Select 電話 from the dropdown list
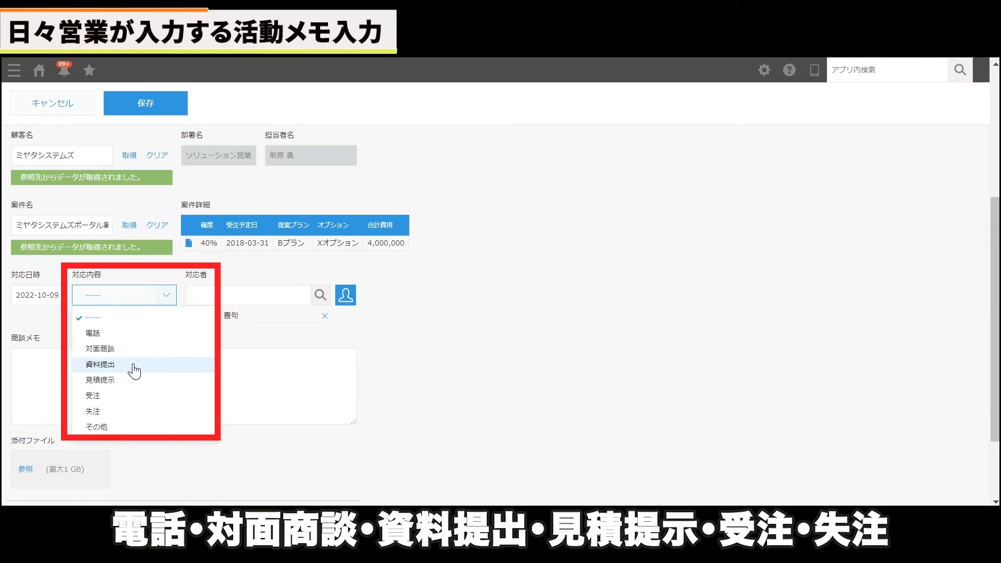This screenshot has height=563, width=1001. click(x=93, y=333)
